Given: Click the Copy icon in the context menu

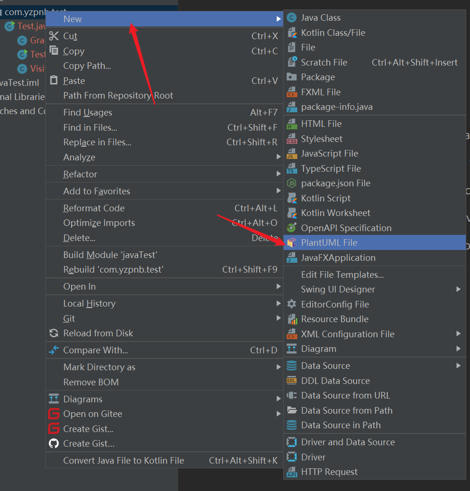Looking at the screenshot, I should click(x=54, y=51).
